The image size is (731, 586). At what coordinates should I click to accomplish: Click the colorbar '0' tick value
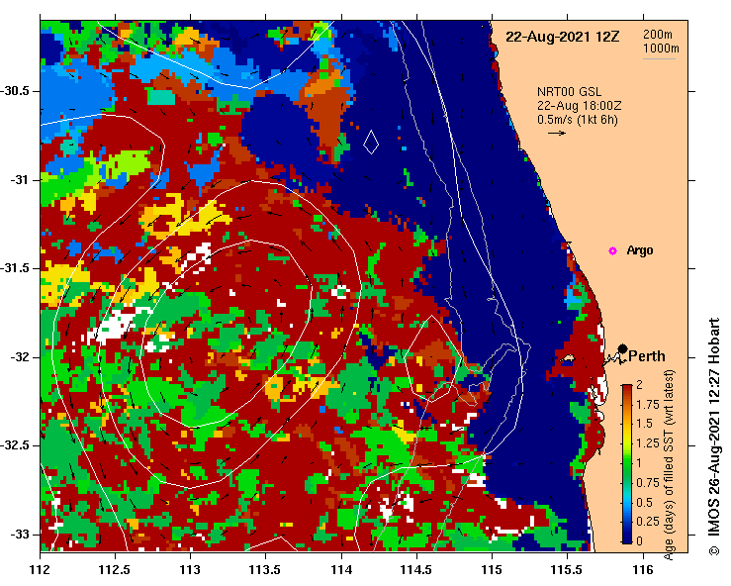[x=640, y=540]
